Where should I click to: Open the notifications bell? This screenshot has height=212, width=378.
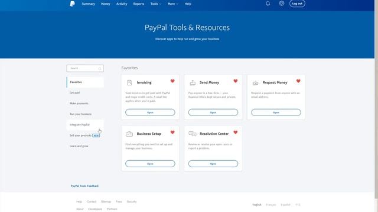pyautogui.click(x=268, y=4)
